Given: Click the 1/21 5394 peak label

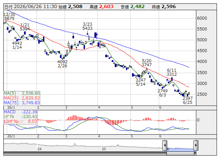Looking at the screenshot, I should pyautogui.click(x=25, y=27).
